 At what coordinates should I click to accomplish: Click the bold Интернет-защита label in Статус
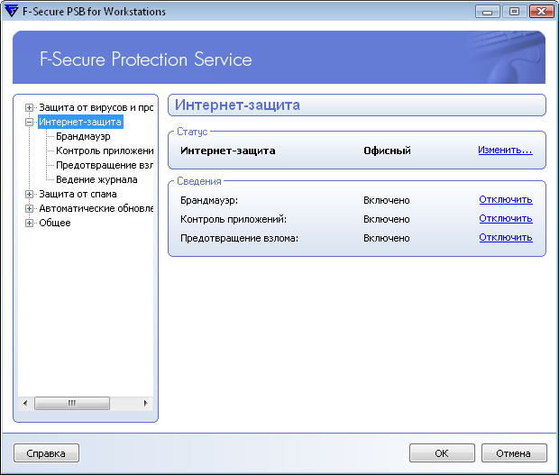coord(228,151)
